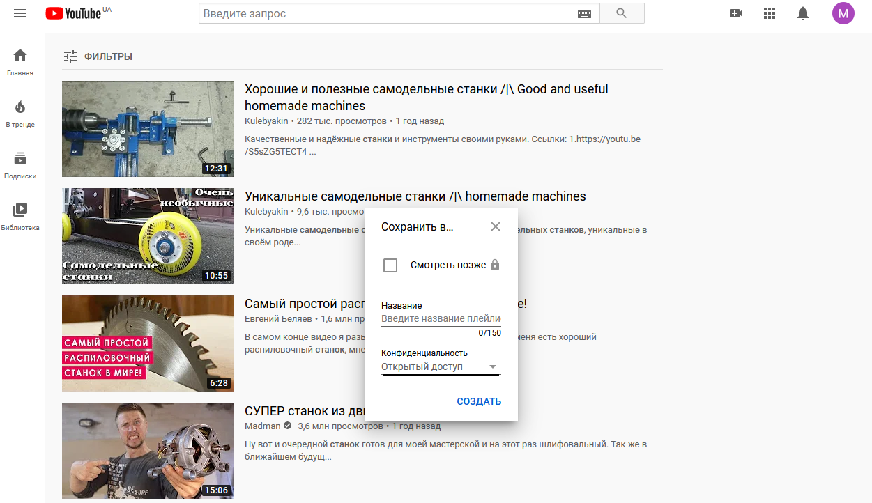Click the YouTube logo

point(74,13)
